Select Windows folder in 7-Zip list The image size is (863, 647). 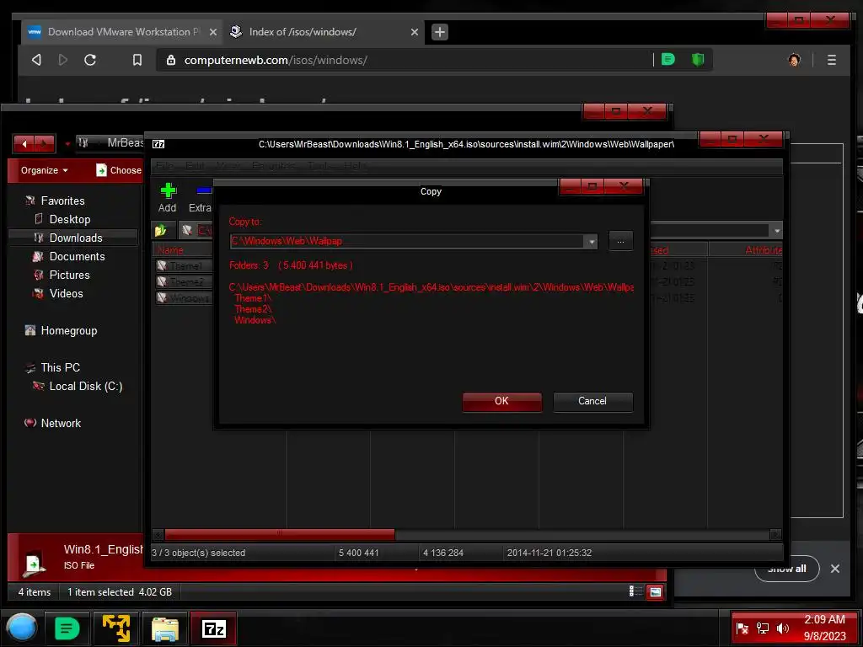(185, 297)
